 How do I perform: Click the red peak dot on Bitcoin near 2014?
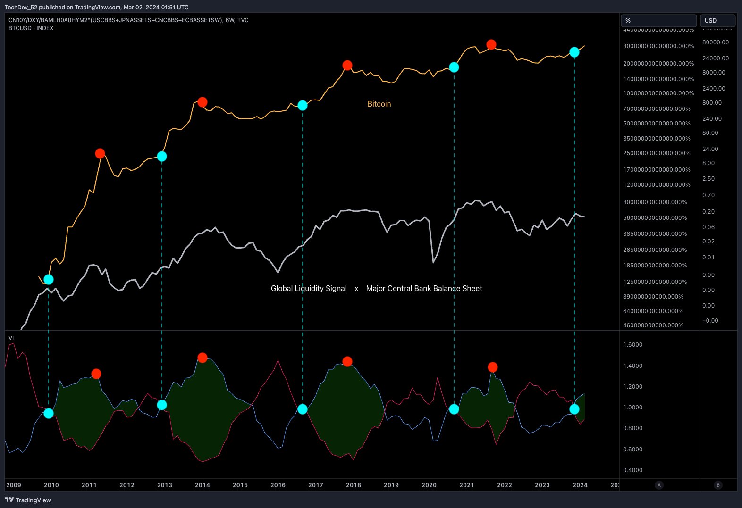coord(202,102)
